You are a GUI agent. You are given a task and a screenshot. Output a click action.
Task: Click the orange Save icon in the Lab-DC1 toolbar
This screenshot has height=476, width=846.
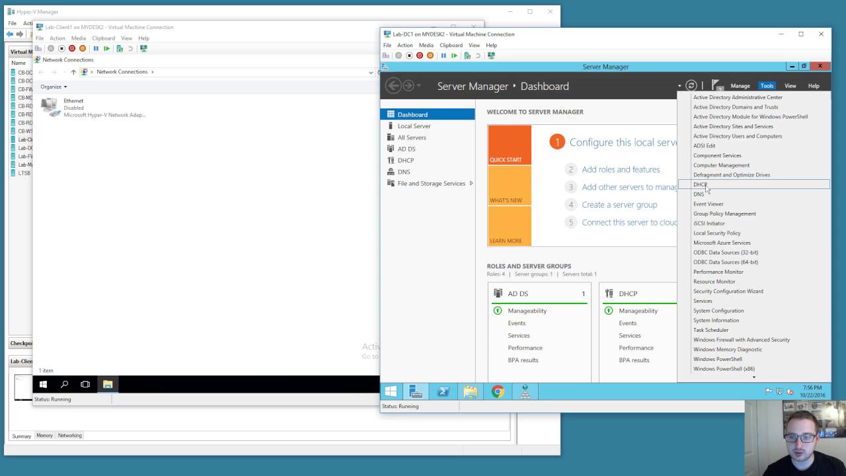(x=430, y=56)
